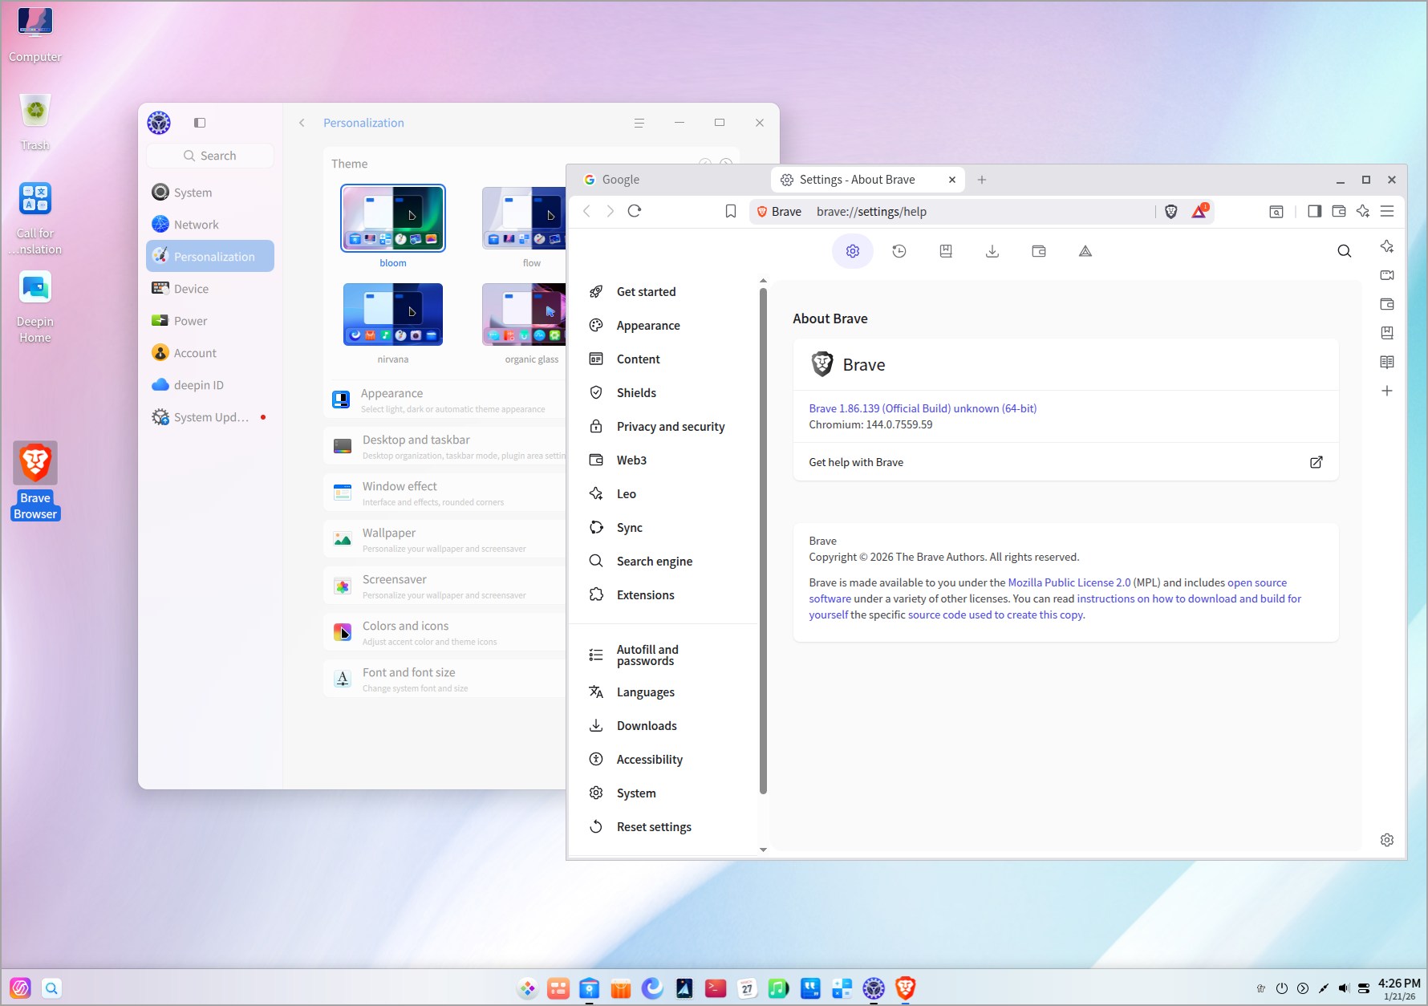Open Privacy and security settings

(670, 427)
